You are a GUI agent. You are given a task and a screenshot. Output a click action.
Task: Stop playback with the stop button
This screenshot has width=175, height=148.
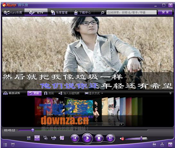[x=99, y=138]
